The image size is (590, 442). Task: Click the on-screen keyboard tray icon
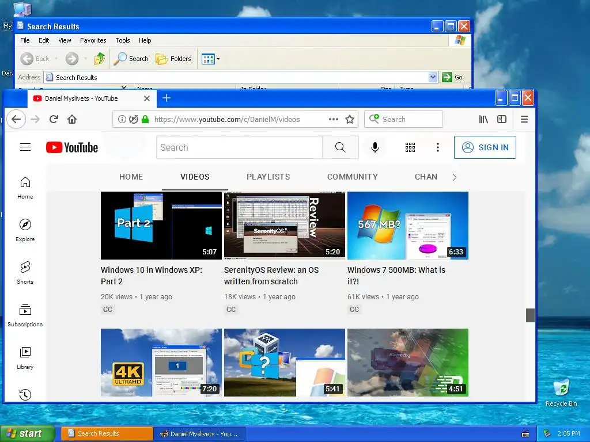(x=525, y=434)
